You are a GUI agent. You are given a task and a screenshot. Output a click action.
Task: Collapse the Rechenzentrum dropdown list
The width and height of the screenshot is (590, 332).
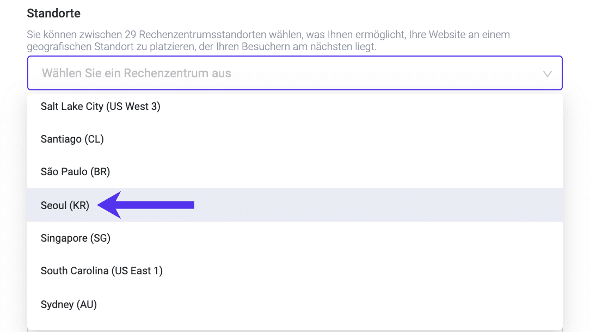pyautogui.click(x=547, y=73)
